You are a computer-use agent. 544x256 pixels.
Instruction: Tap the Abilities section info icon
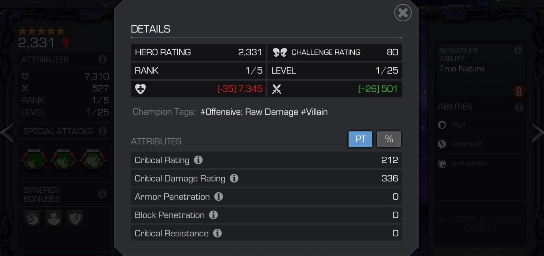(519, 106)
